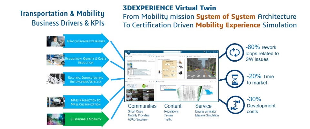The width and height of the screenshot is (310, 129).
Task: Click the Regulations text under Content
Action: coord(171,111)
